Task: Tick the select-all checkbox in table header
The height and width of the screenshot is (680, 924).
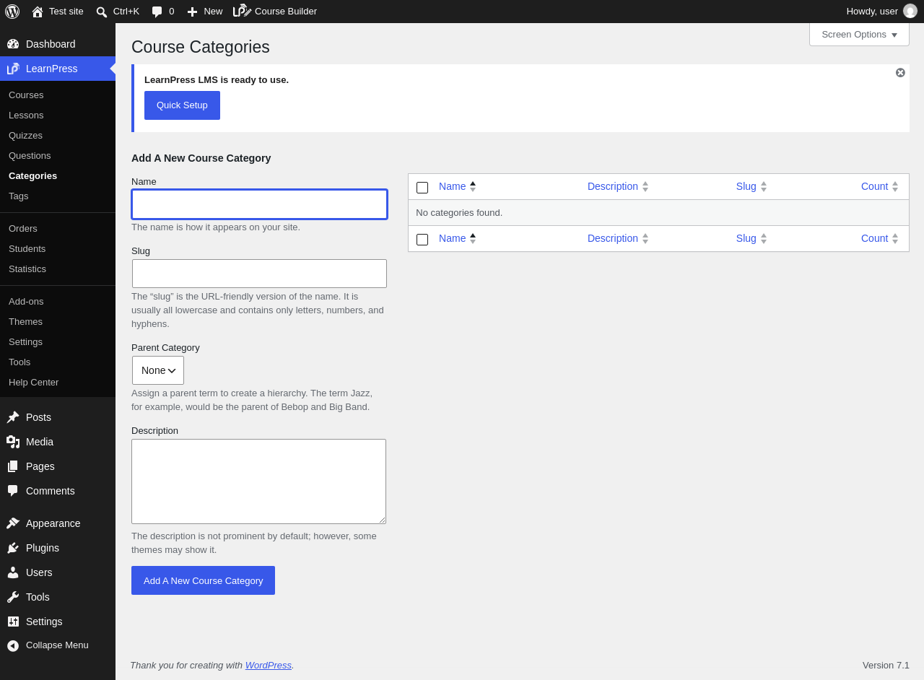Action: pyautogui.click(x=422, y=188)
